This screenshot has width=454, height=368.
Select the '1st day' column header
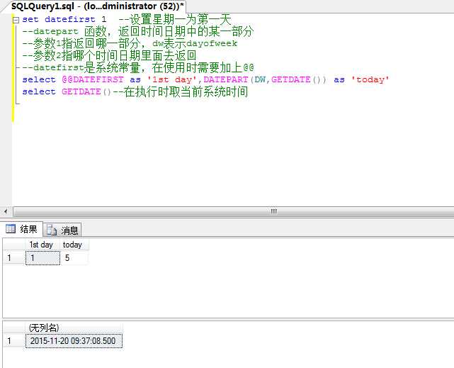[42, 245]
